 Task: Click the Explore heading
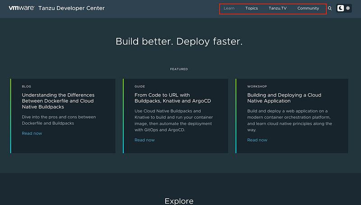(x=179, y=201)
